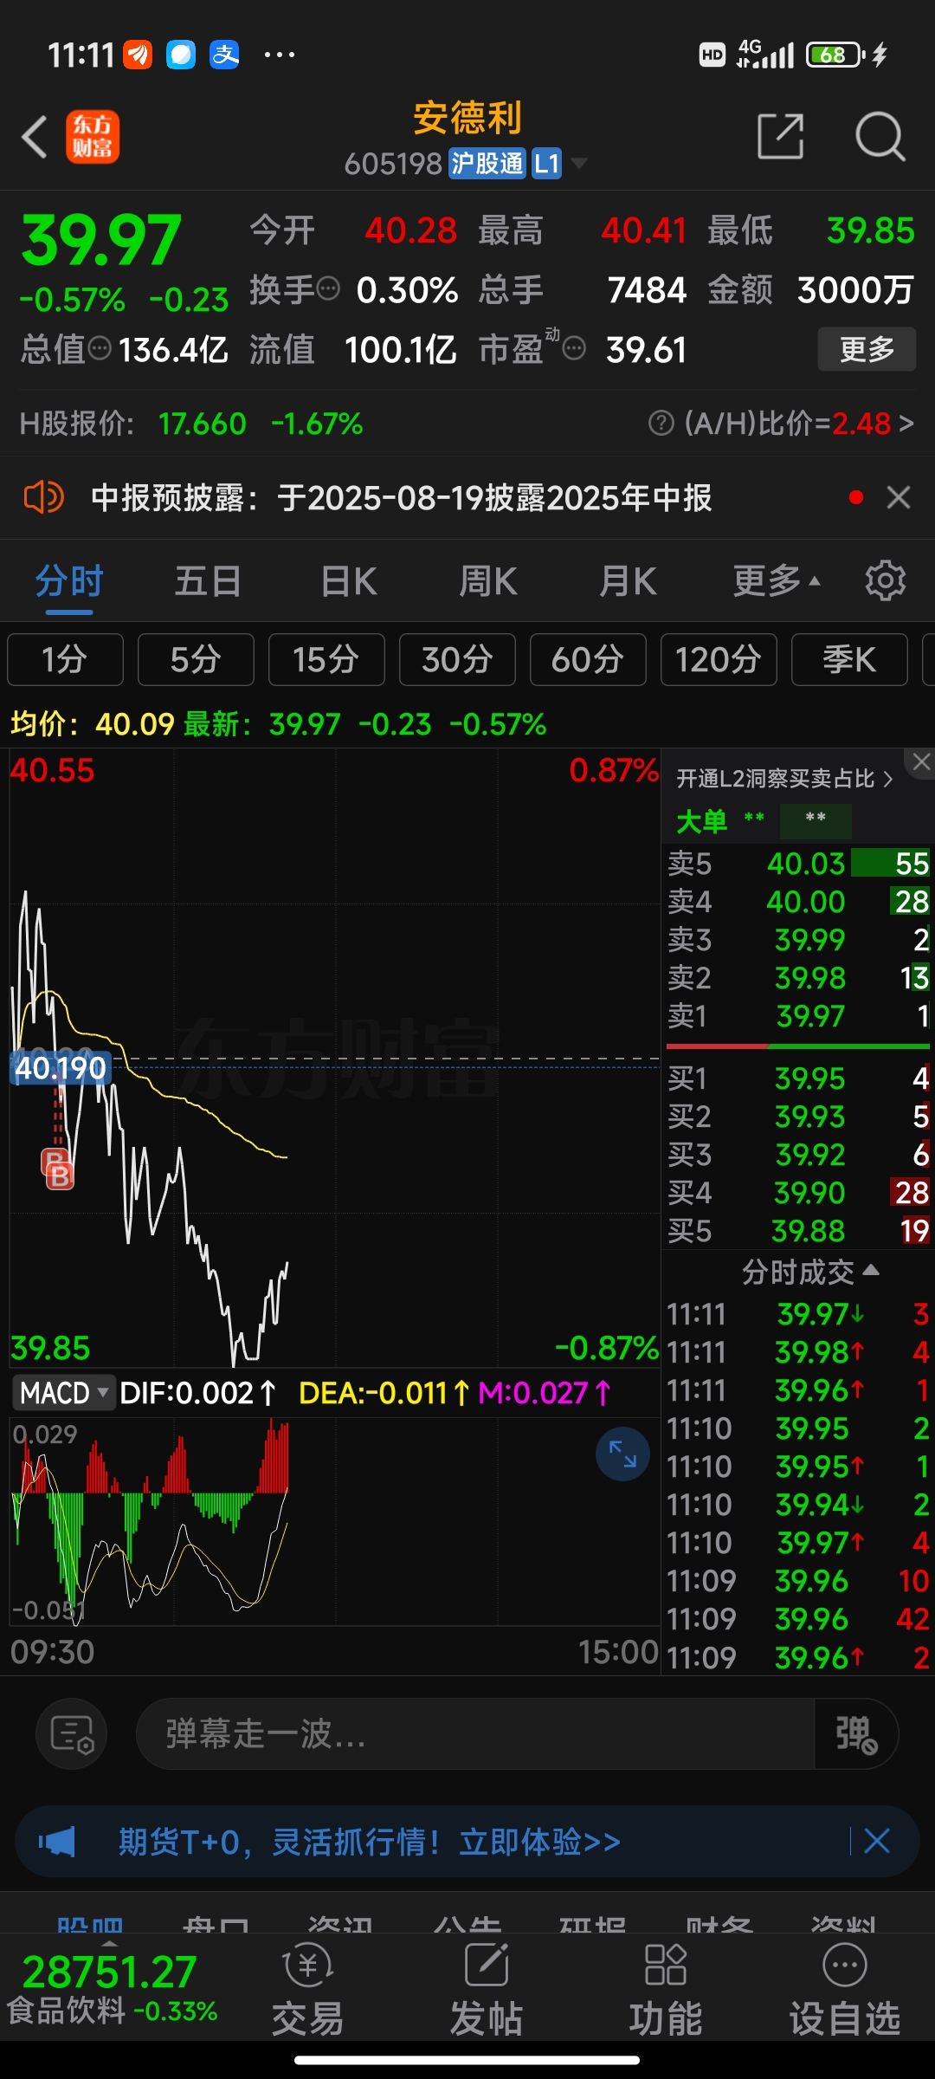Viewport: 935px width, 2079px height.
Task: Select the 30分 period
Action: 457,660
